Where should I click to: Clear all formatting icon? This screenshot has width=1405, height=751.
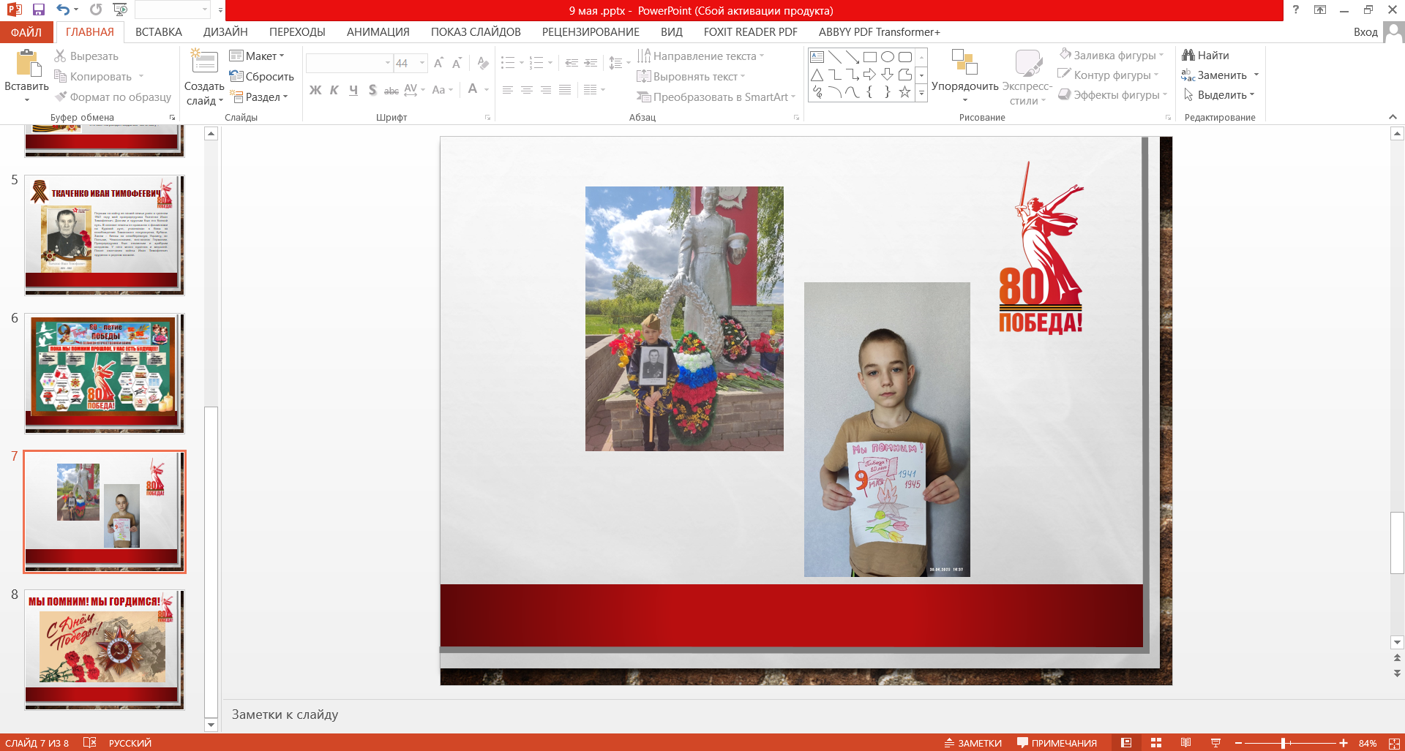tap(483, 63)
